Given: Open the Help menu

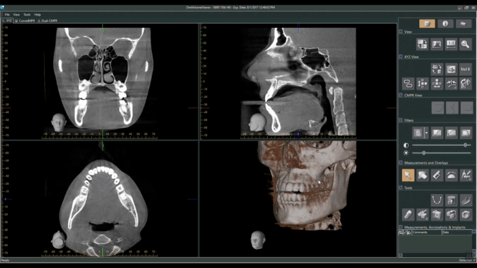Looking at the screenshot, I should coord(37,14).
